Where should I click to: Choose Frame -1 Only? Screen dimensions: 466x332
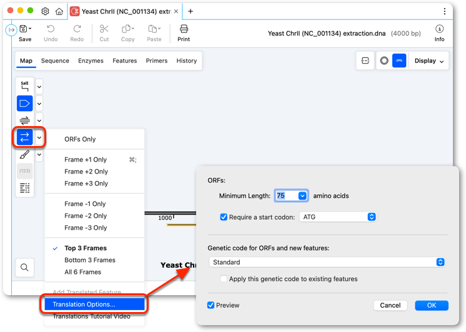point(94,204)
